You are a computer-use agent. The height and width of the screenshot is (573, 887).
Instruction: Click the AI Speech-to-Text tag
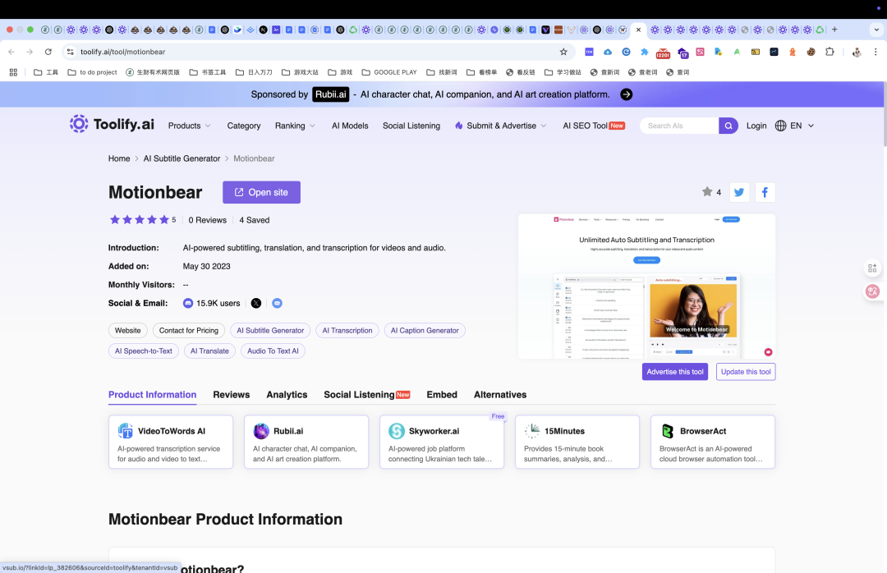pos(144,351)
